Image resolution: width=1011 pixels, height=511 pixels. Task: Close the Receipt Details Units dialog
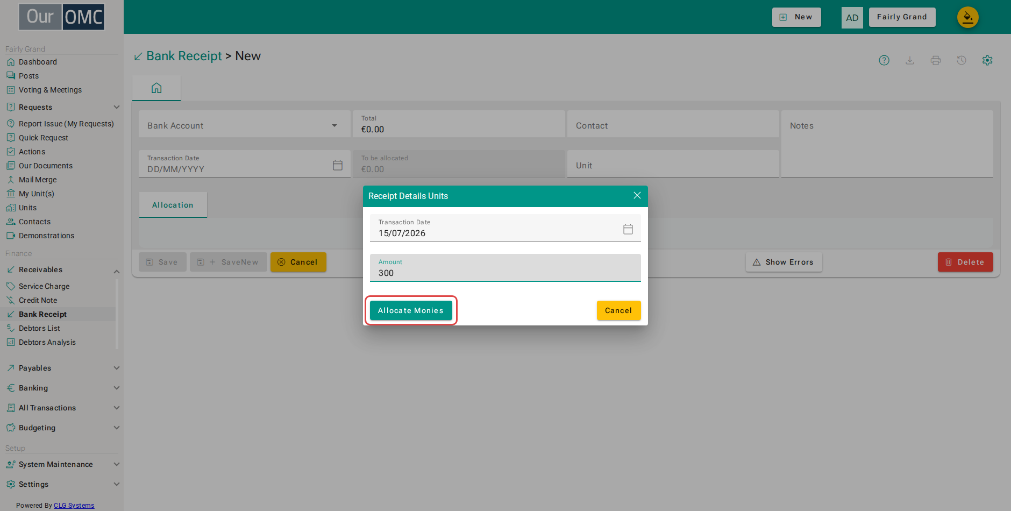coord(637,195)
